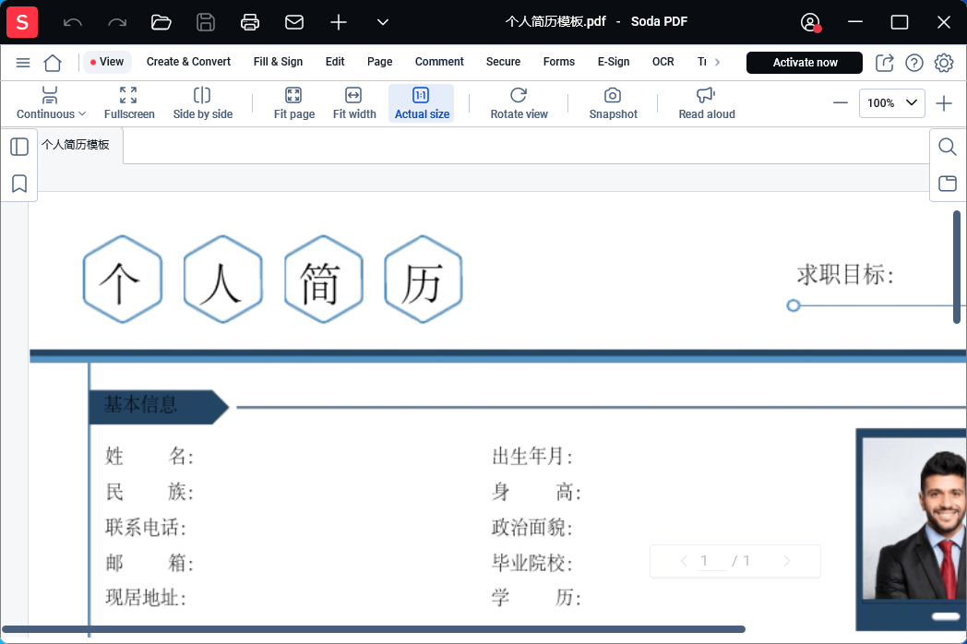Open the Create & Convert tab
The height and width of the screenshot is (644, 967).
pos(188,62)
